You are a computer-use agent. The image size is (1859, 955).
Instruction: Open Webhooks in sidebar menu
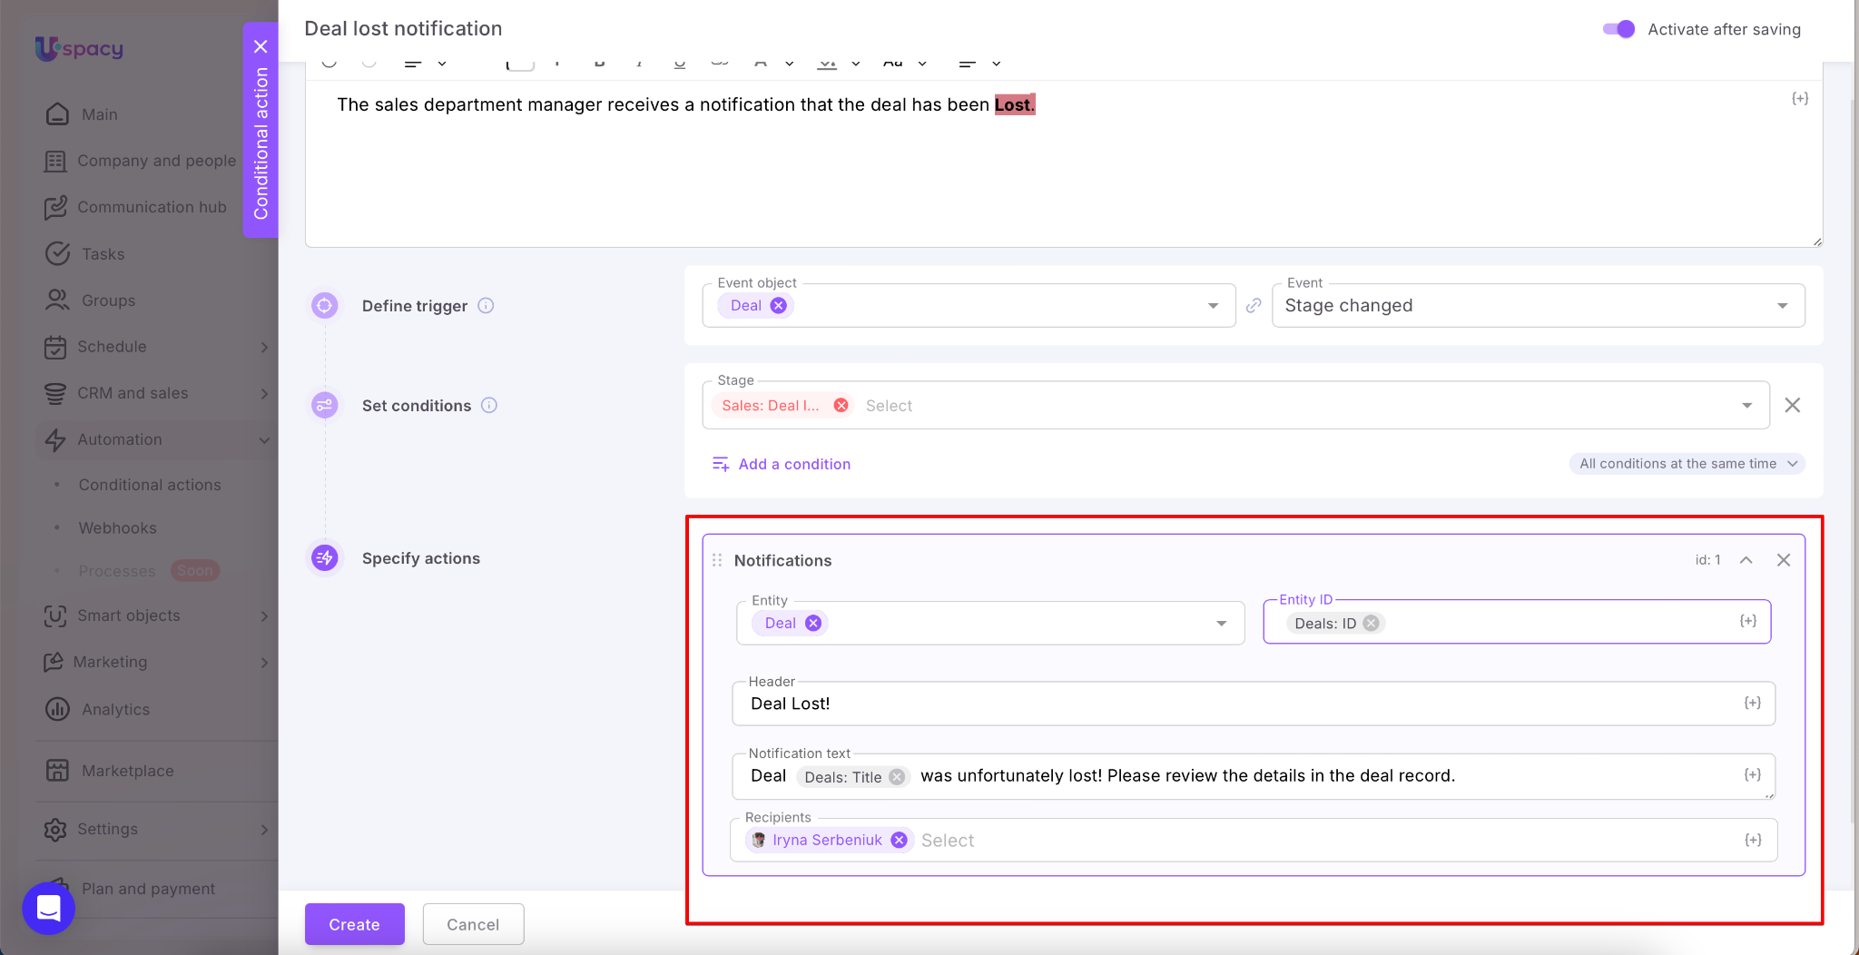118,528
